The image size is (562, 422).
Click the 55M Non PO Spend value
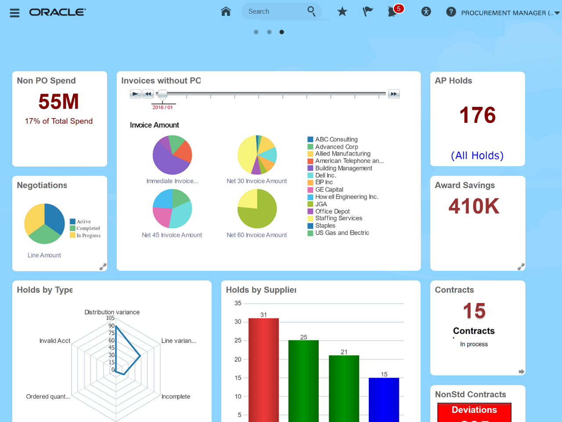59,102
